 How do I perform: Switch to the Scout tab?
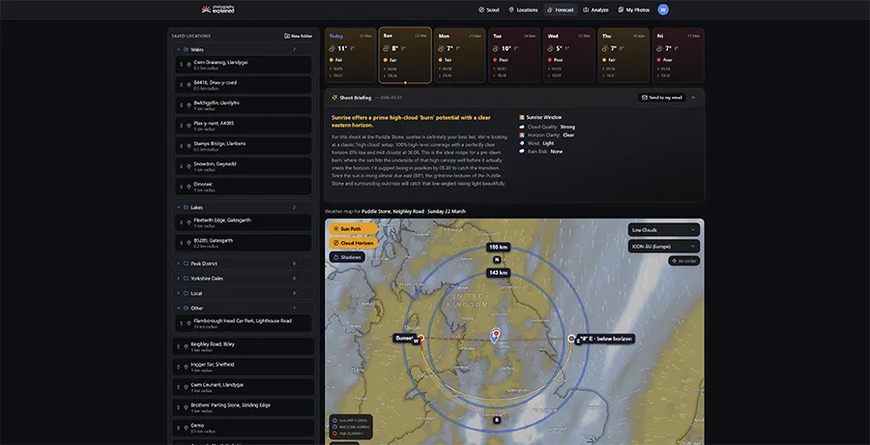[490, 10]
